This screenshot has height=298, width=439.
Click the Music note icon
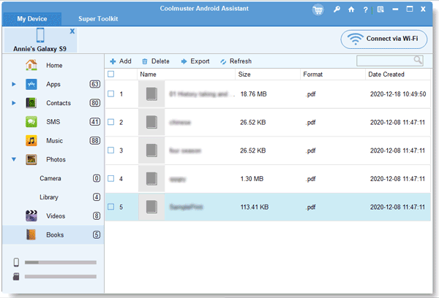[x=31, y=141]
